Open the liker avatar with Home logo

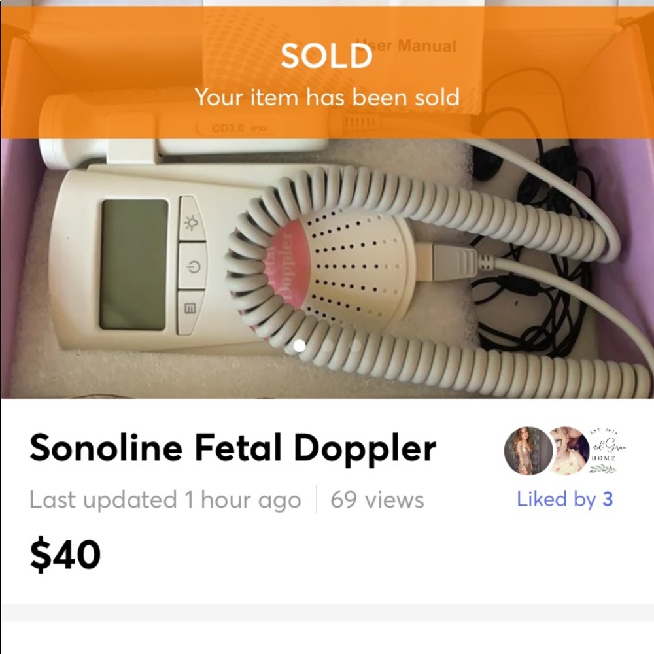pos(602,451)
